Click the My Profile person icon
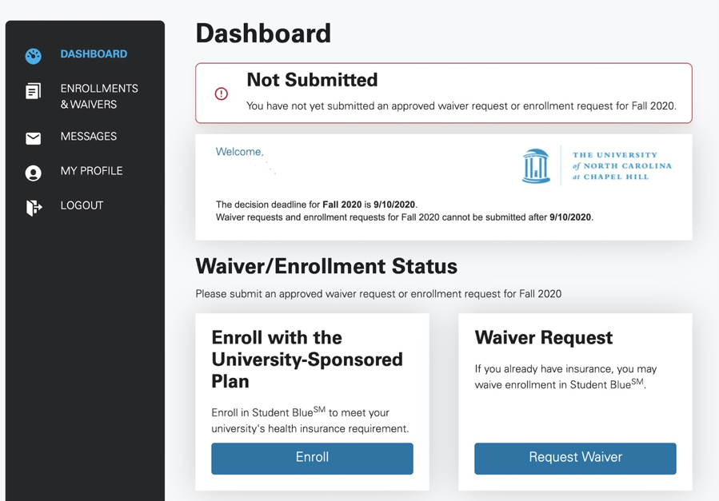 pos(33,173)
